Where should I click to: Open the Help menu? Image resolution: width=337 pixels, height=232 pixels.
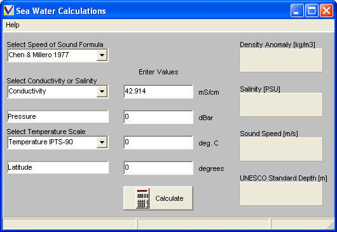(13, 25)
